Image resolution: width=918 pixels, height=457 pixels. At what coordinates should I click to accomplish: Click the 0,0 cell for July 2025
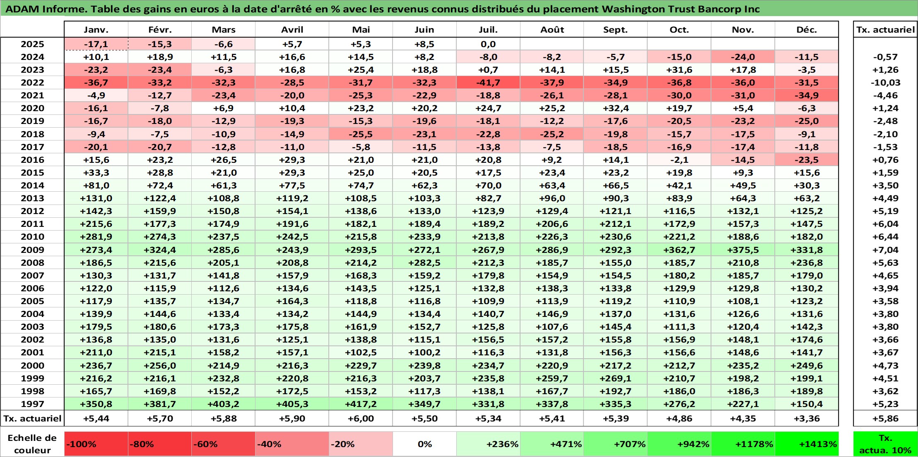click(488, 44)
